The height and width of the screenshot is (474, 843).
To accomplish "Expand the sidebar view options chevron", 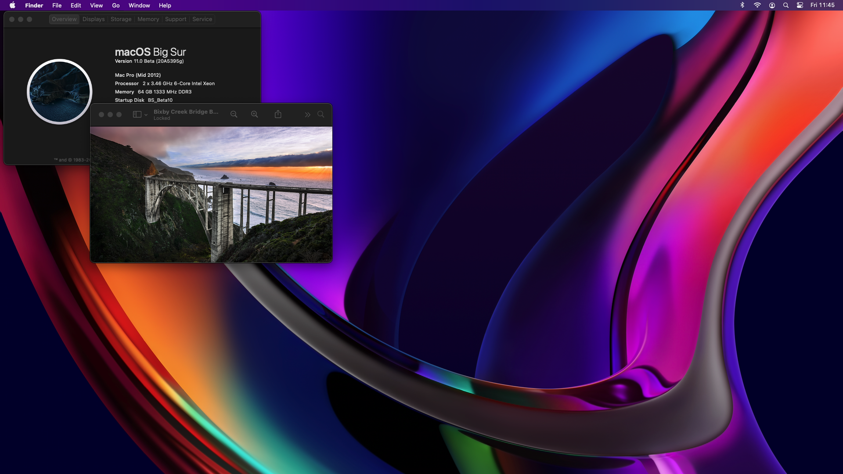I will tap(146, 115).
